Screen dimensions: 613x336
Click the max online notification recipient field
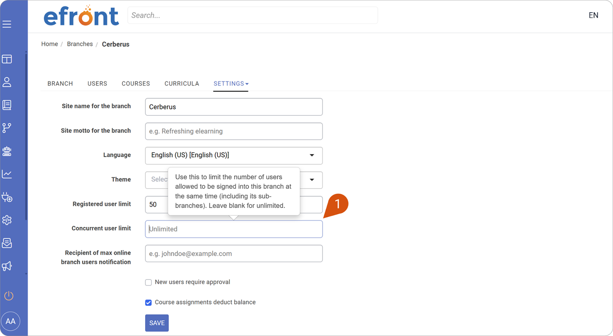pos(234,254)
